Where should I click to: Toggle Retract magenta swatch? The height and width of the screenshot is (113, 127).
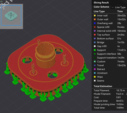point(95,69)
